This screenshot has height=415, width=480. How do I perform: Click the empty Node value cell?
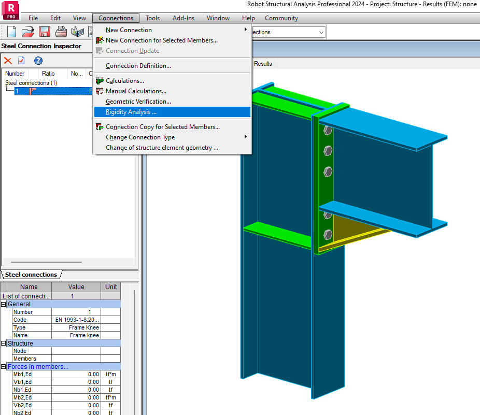pyautogui.click(x=76, y=351)
